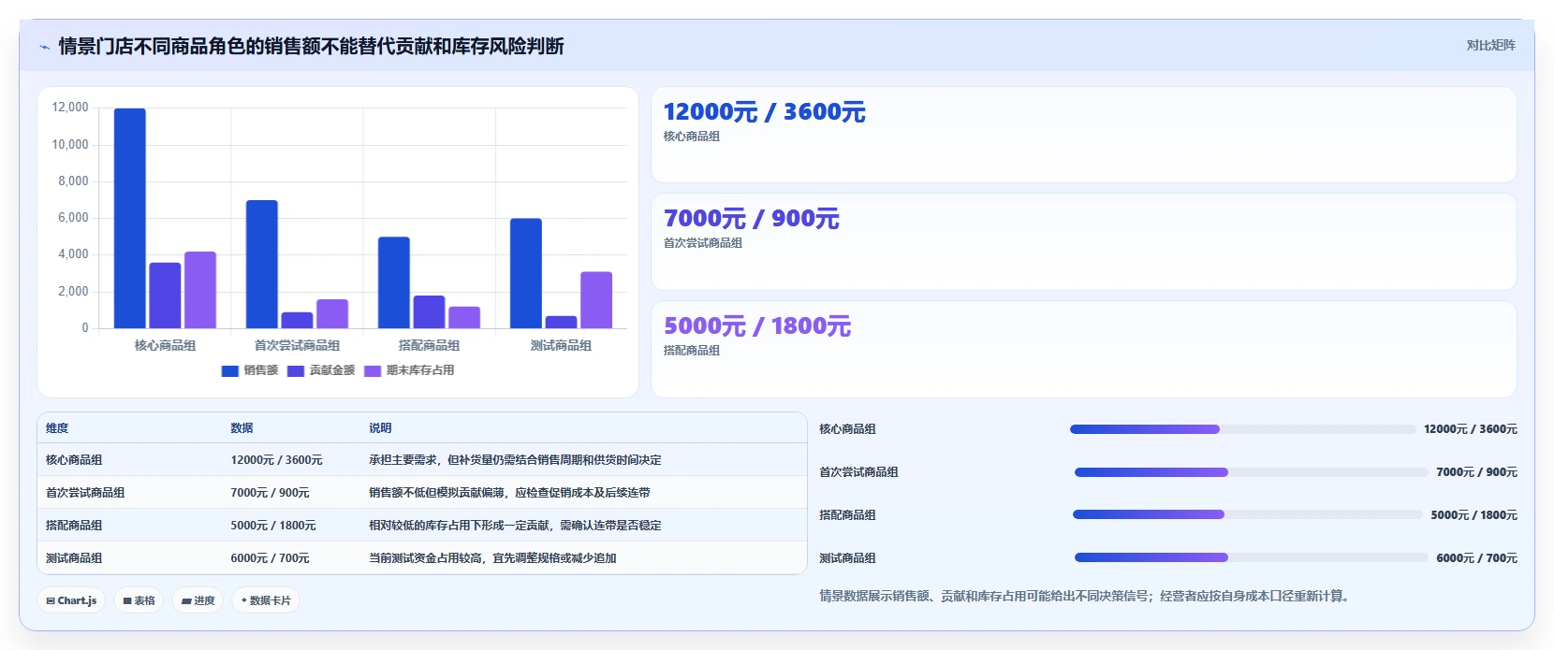This screenshot has height=650, width=1554.
Task: Toggle the 贡献金额 legend item
Action: pos(321,370)
